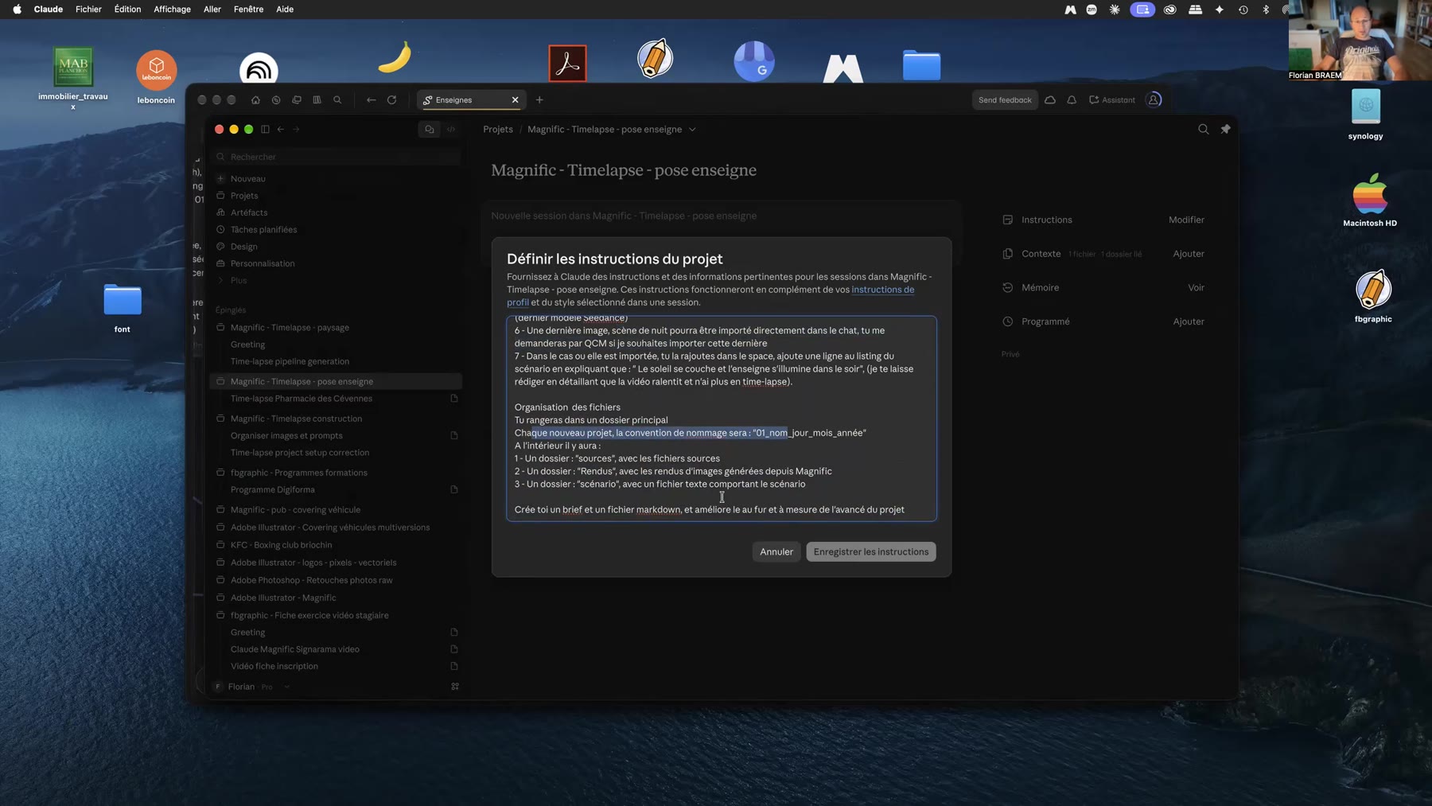Open Adobe Photoshop - Retouches photos raw project
Image resolution: width=1432 pixels, height=806 pixels.
(311, 580)
